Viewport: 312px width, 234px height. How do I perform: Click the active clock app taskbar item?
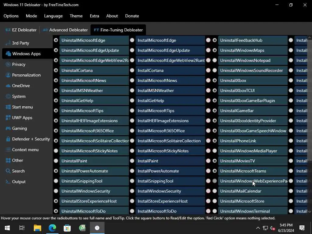point(97,228)
